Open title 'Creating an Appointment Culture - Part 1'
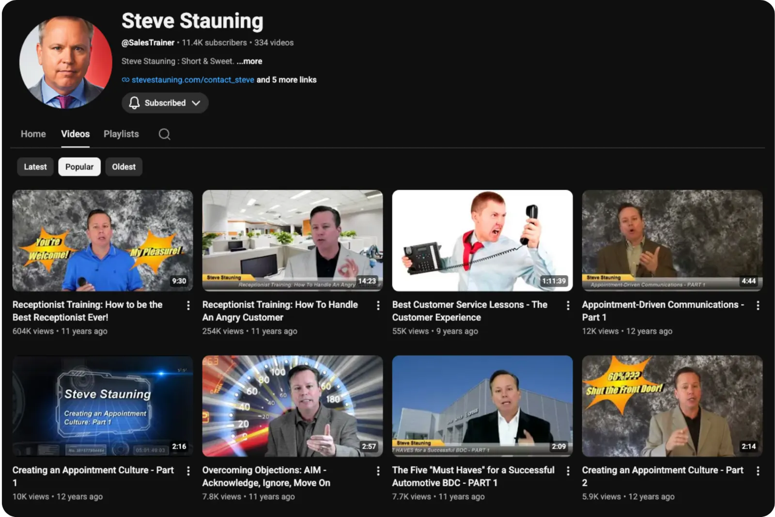 [x=93, y=476]
